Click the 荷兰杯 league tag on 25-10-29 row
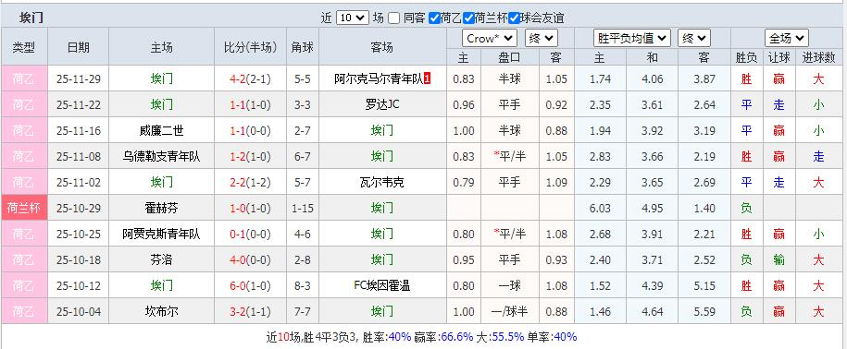 [x=24, y=208]
